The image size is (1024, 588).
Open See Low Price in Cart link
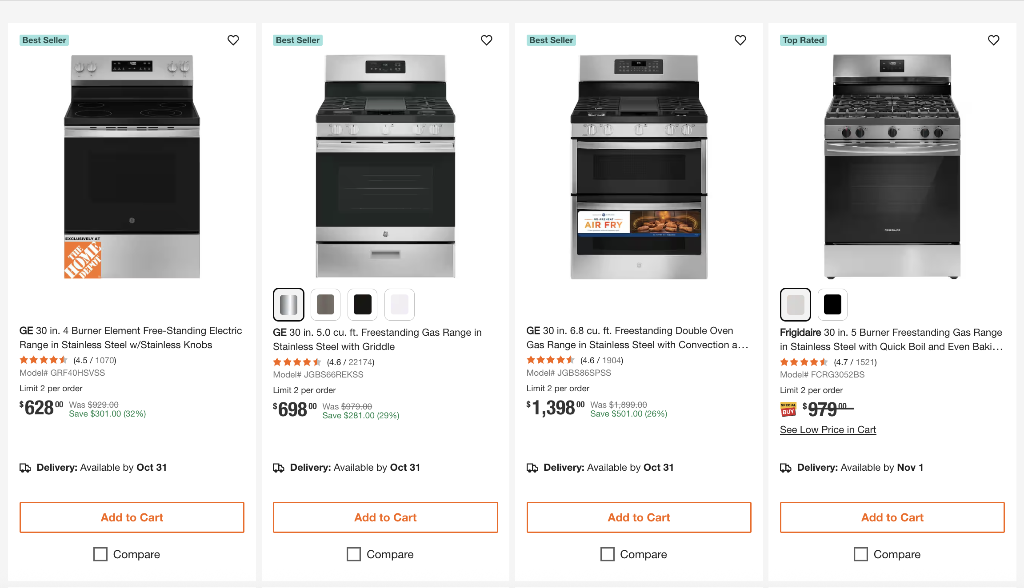tap(828, 429)
